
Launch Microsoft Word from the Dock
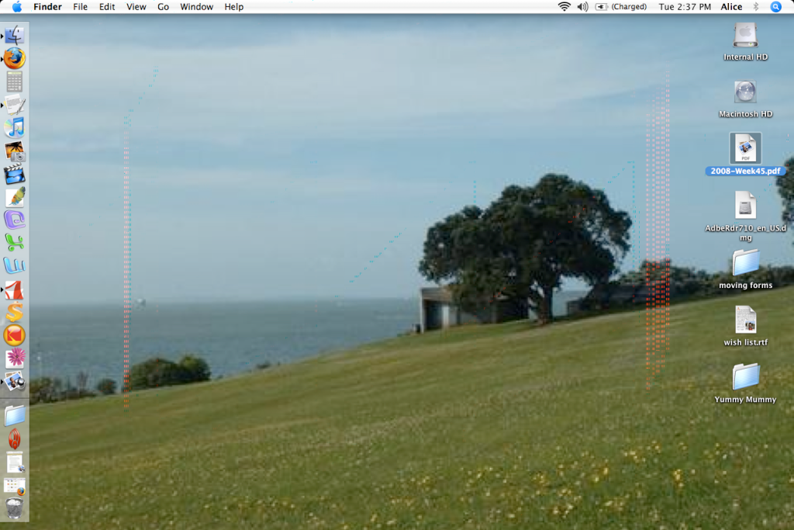point(15,265)
